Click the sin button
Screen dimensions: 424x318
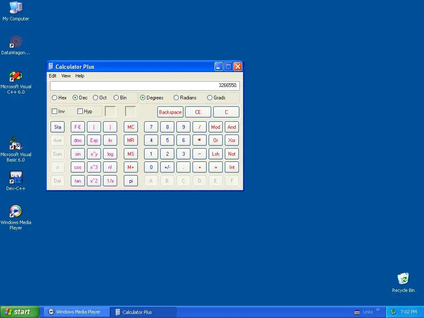[x=77, y=154]
